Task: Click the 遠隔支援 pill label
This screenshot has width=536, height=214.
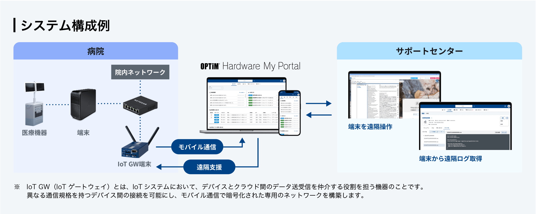Action: (x=209, y=167)
